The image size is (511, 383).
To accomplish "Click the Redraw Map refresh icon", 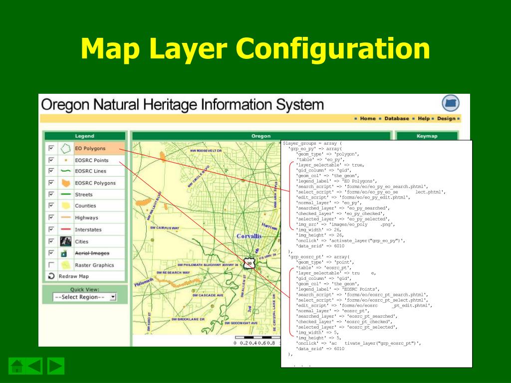I will [x=51, y=276].
